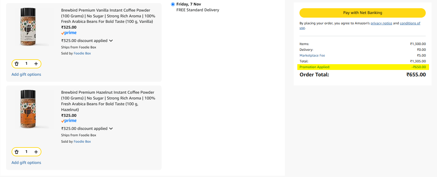Add gift options for Hazelnut coffee
437x177 pixels.
click(x=26, y=163)
